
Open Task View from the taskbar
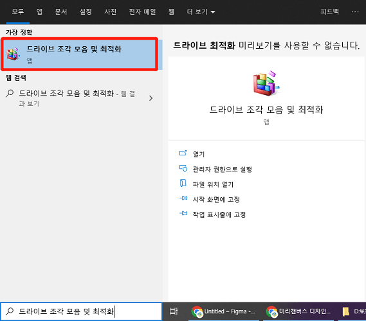(174, 311)
